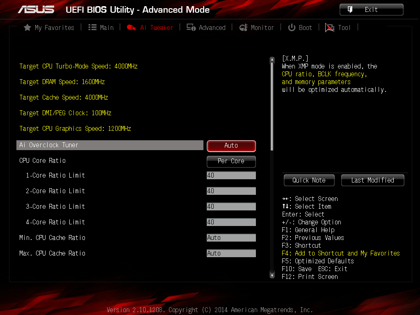Click the F5: Optimized Defaults hint
This screenshot has width=420, height=315.
click(x=318, y=261)
